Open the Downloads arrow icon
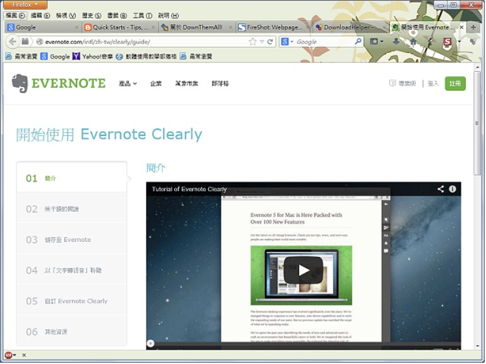The height and width of the screenshot is (364, 486). coord(396,42)
